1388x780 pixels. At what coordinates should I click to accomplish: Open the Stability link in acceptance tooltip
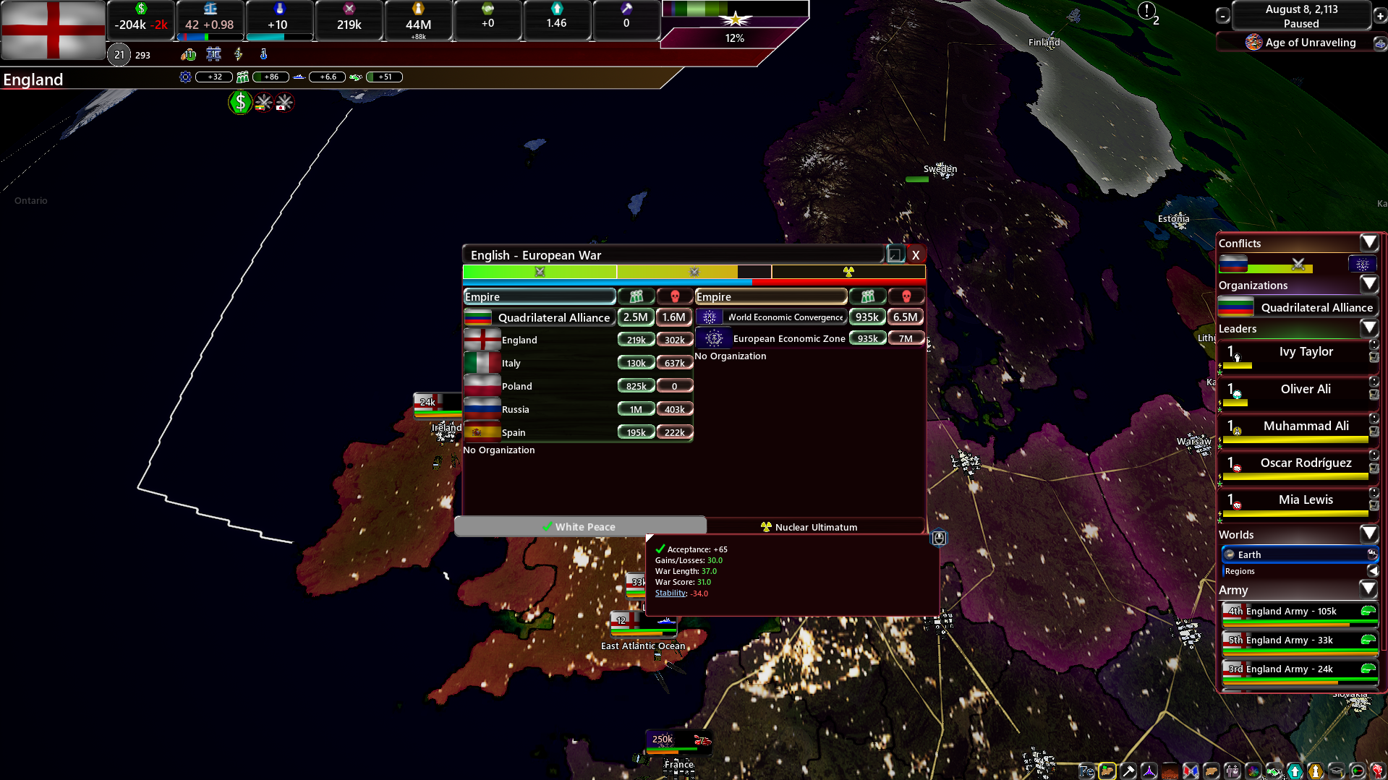670,593
